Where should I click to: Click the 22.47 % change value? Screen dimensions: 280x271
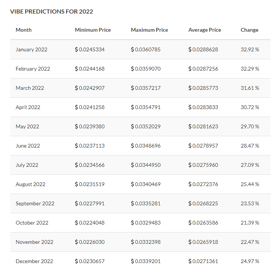tap(250, 242)
